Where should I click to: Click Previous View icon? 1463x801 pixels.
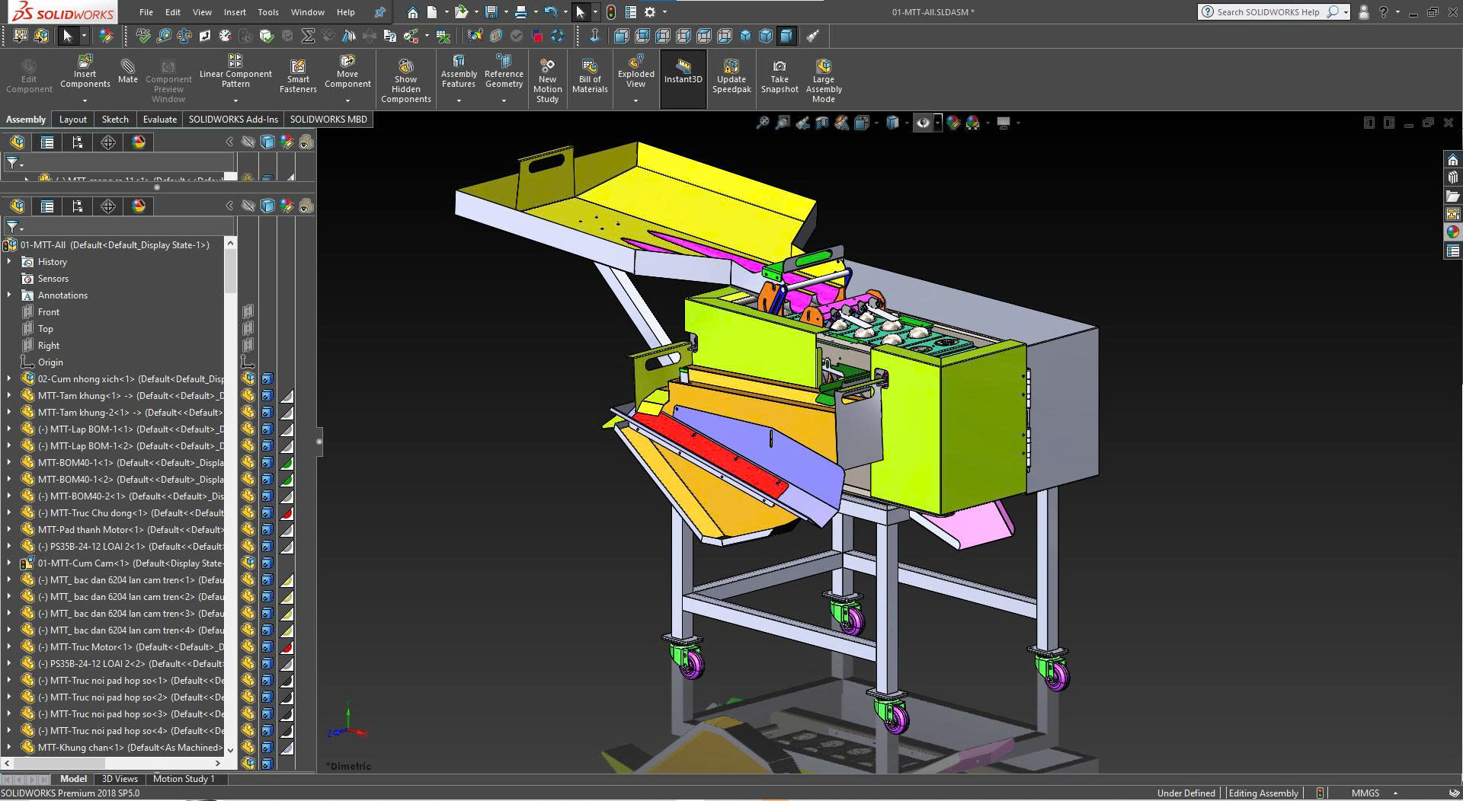click(x=802, y=123)
